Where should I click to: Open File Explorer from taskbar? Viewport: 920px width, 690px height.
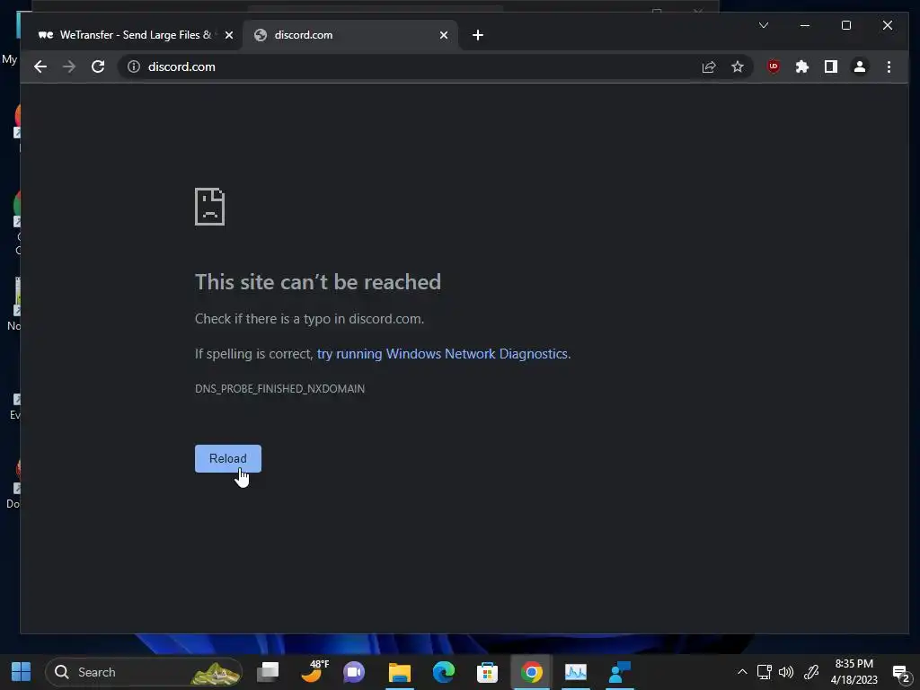click(400, 672)
